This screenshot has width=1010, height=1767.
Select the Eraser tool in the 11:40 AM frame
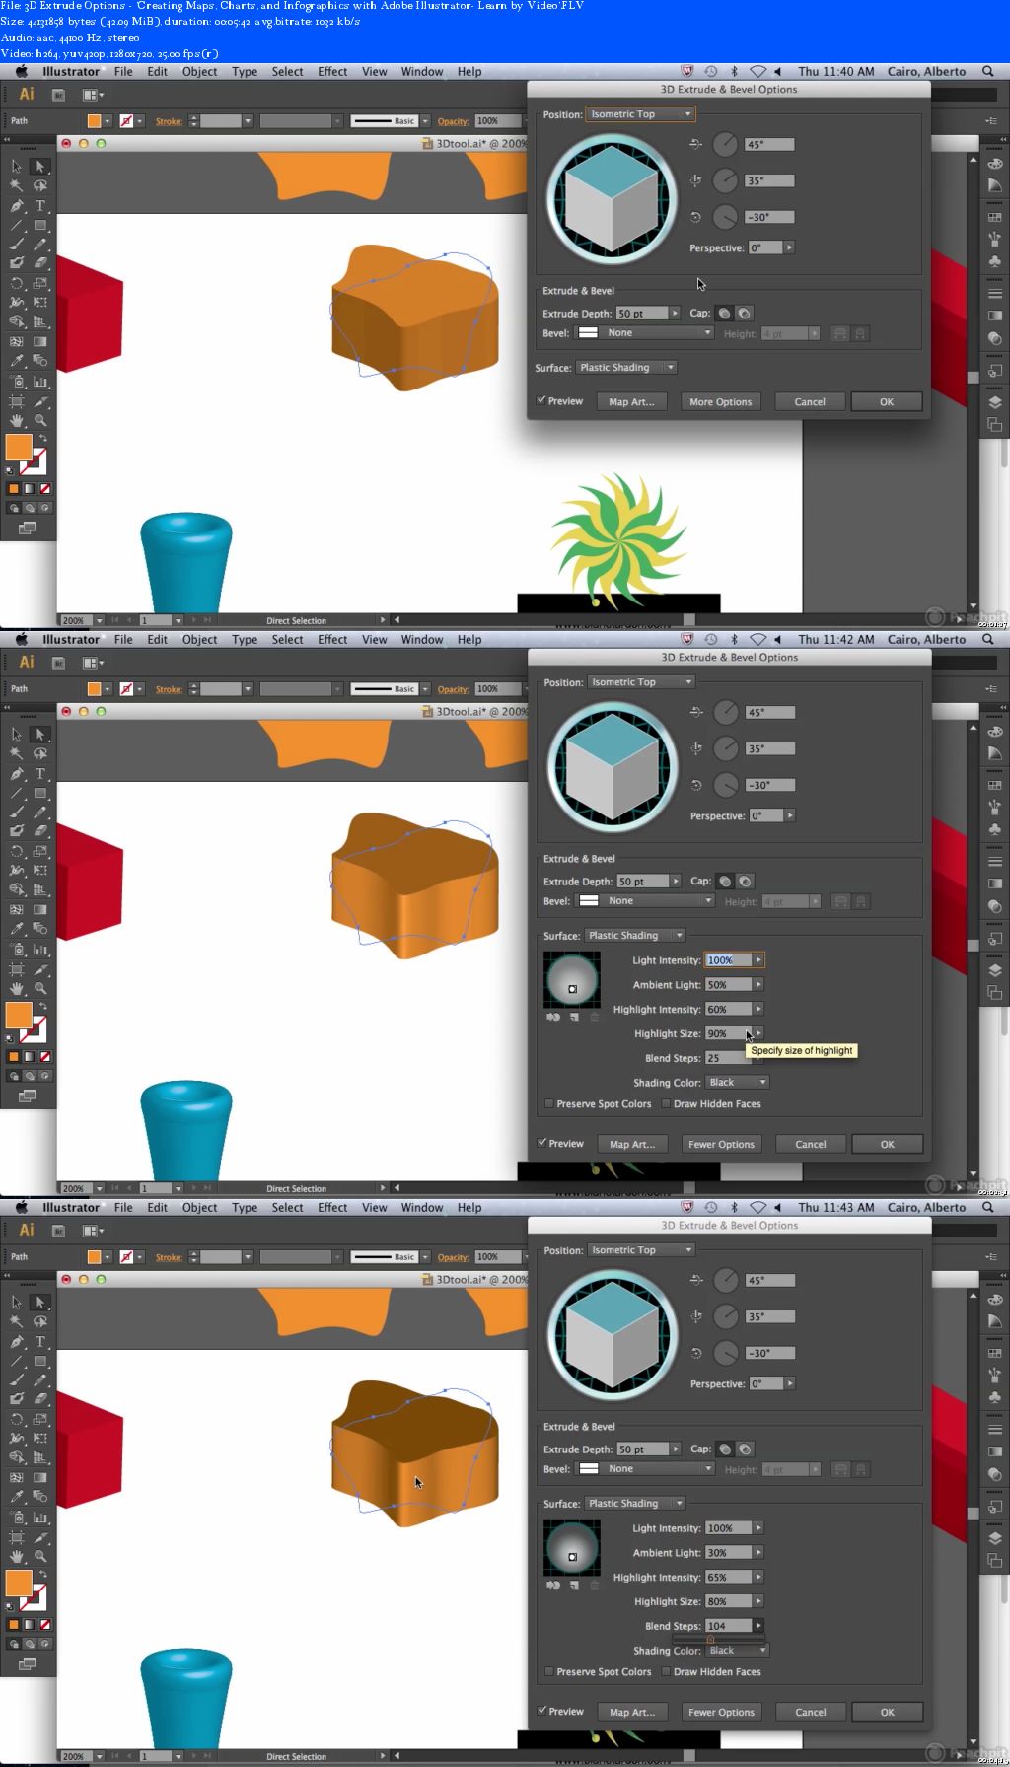pyautogui.click(x=40, y=263)
